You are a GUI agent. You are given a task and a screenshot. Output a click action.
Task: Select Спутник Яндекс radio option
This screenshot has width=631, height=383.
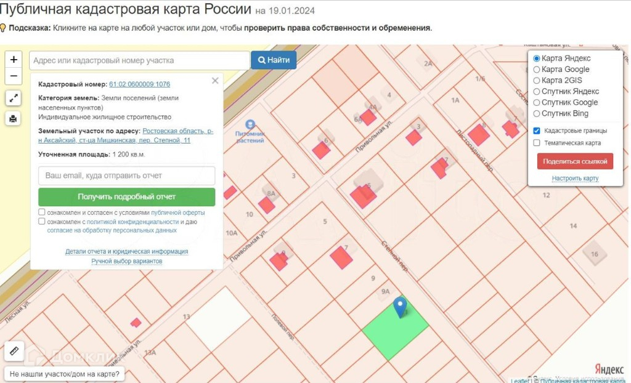(x=537, y=92)
